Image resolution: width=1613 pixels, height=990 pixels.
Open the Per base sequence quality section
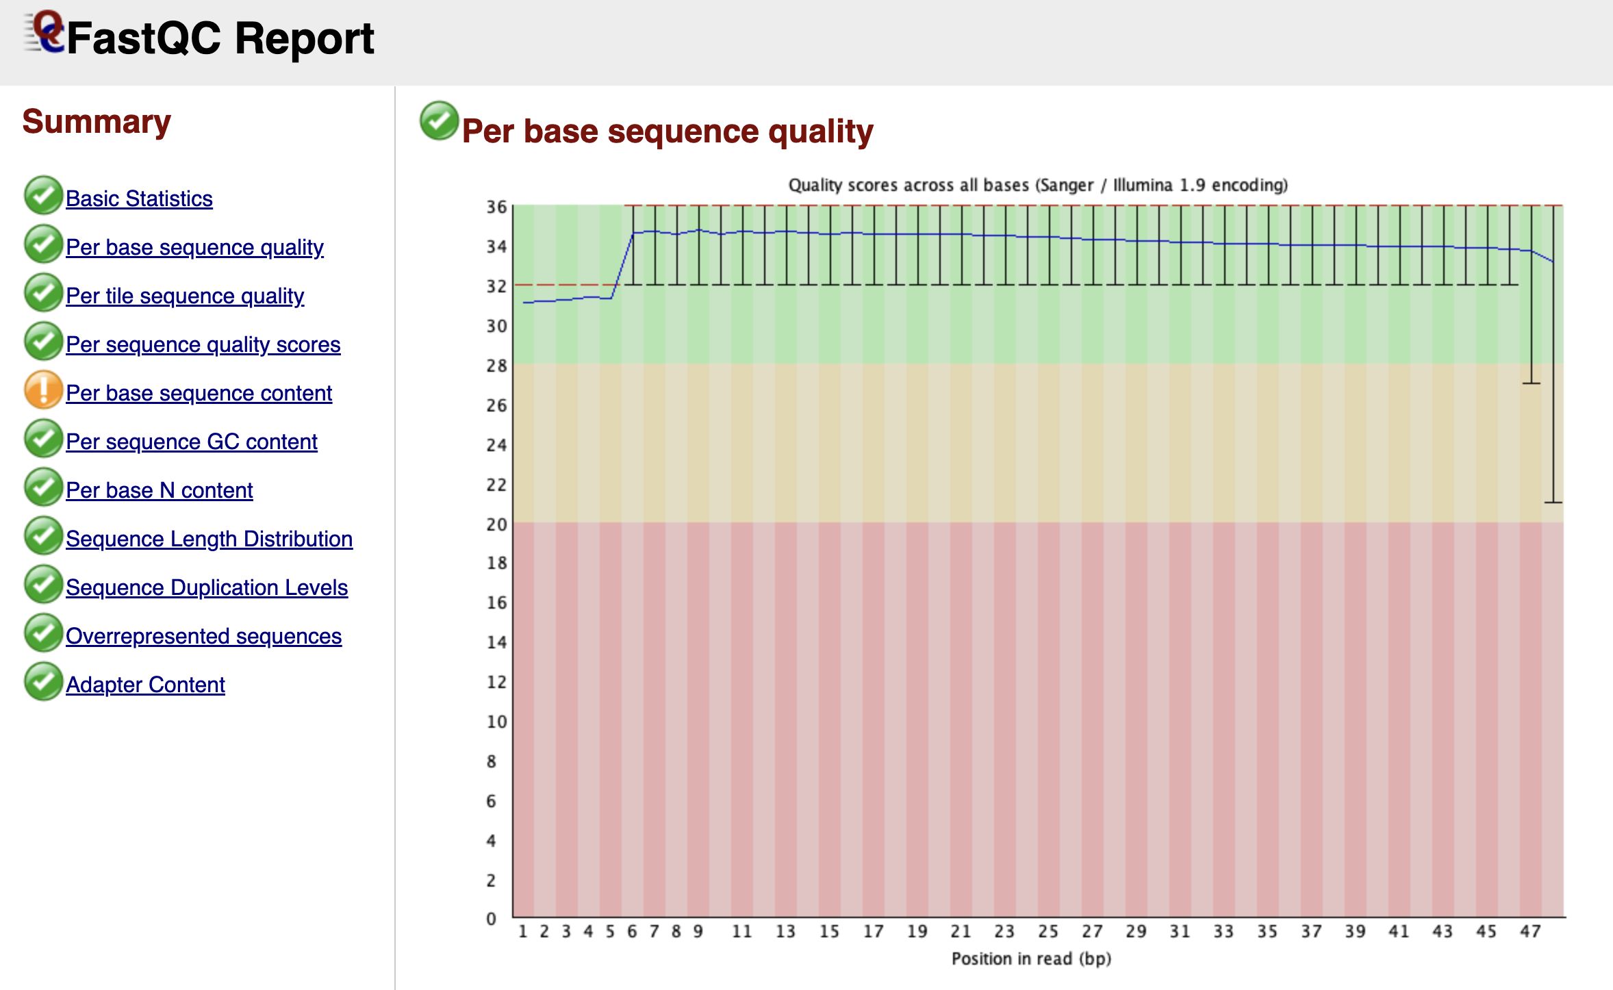click(196, 247)
